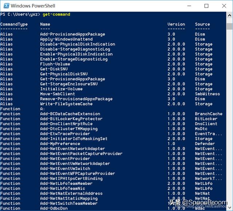This screenshot has height=211, width=233.
Task: Select Add-DtcClusterTMMapping entry
Action: [x=69, y=129]
